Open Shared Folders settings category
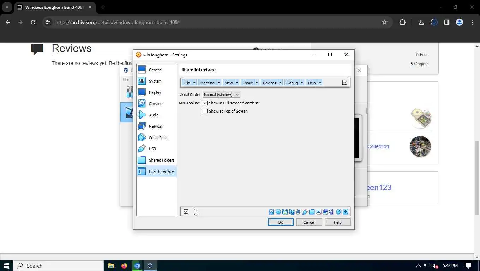The height and width of the screenshot is (271, 480). (x=156, y=160)
